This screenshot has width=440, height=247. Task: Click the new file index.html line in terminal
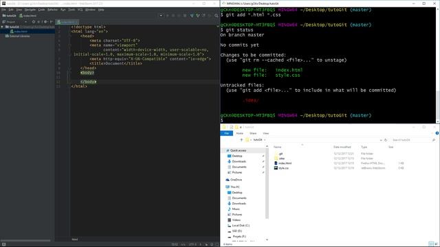272,70
